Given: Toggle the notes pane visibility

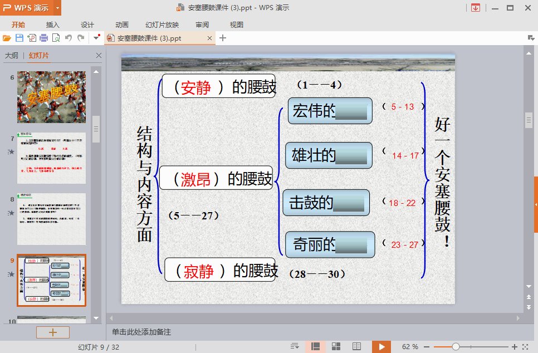Looking at the screenshot, I should pyautogui.click(x=294, y=346).
